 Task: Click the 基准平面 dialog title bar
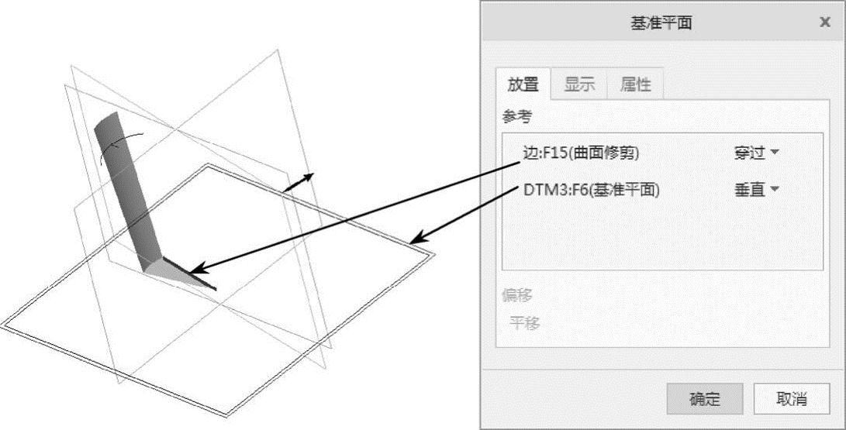pos(661,22)
